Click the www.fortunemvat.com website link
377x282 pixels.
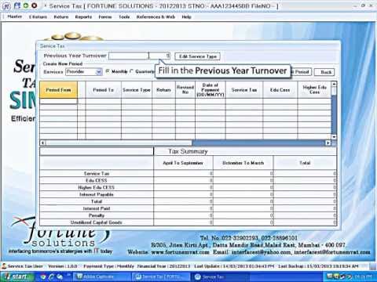click(x=180, y=252)
